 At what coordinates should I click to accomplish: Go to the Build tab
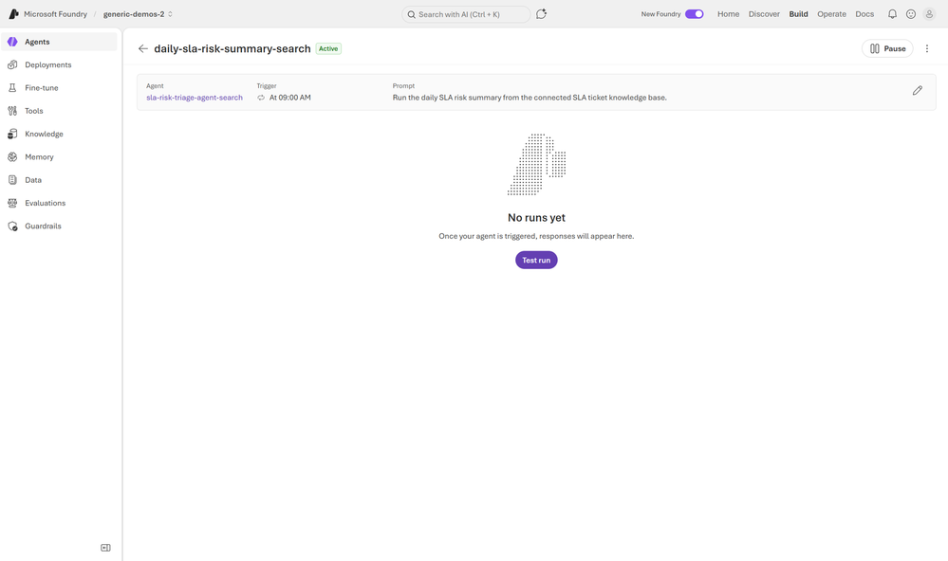click(798, 14)
